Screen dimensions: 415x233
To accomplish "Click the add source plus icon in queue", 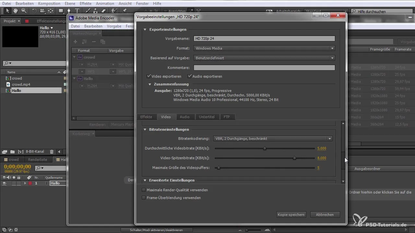I will coord(75,42).
